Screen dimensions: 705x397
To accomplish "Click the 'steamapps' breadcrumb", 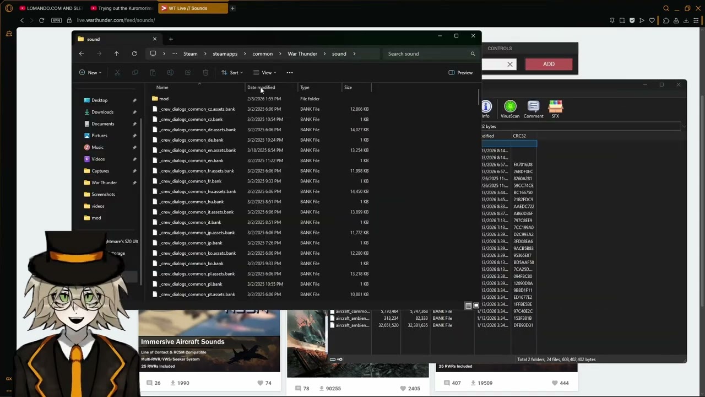I will [x=225, y=54].
